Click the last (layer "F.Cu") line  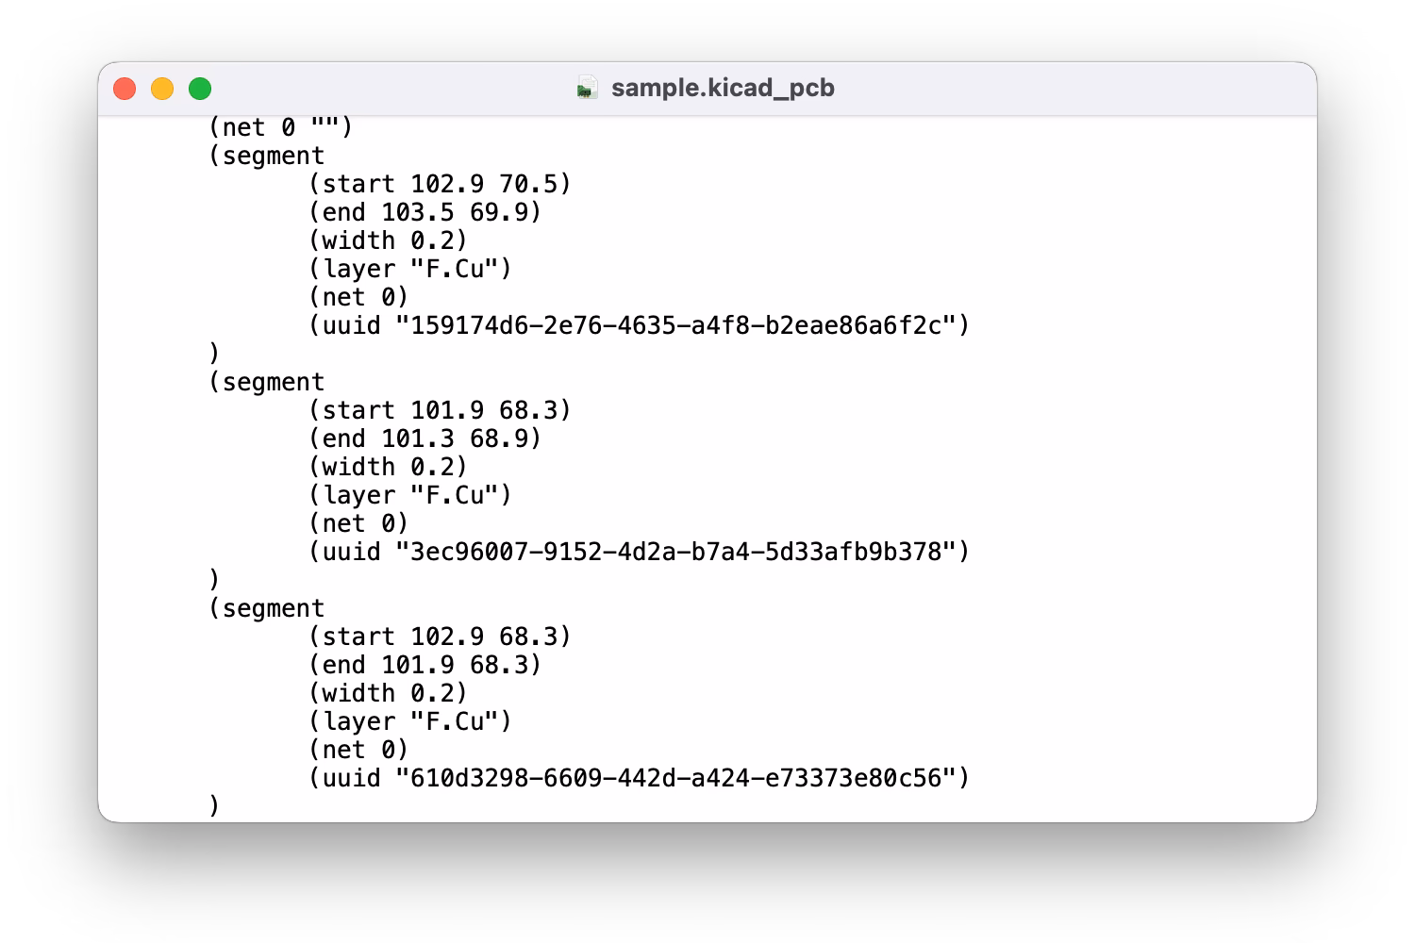[x=410, y=721]
